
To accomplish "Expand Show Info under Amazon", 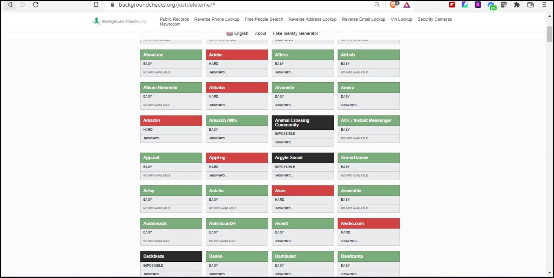I will [x=152, y=138].
